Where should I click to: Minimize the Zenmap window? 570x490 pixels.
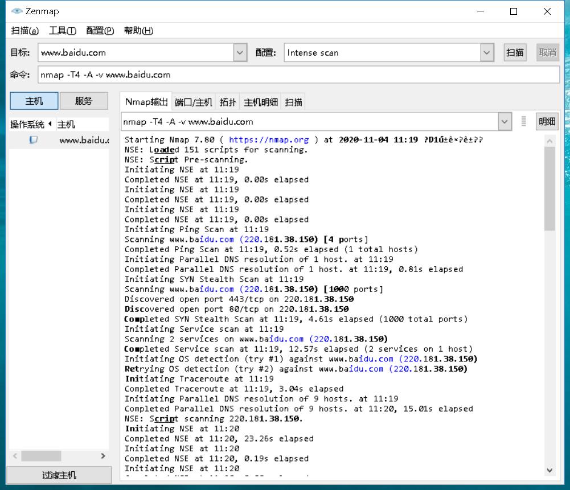(481, 11)
